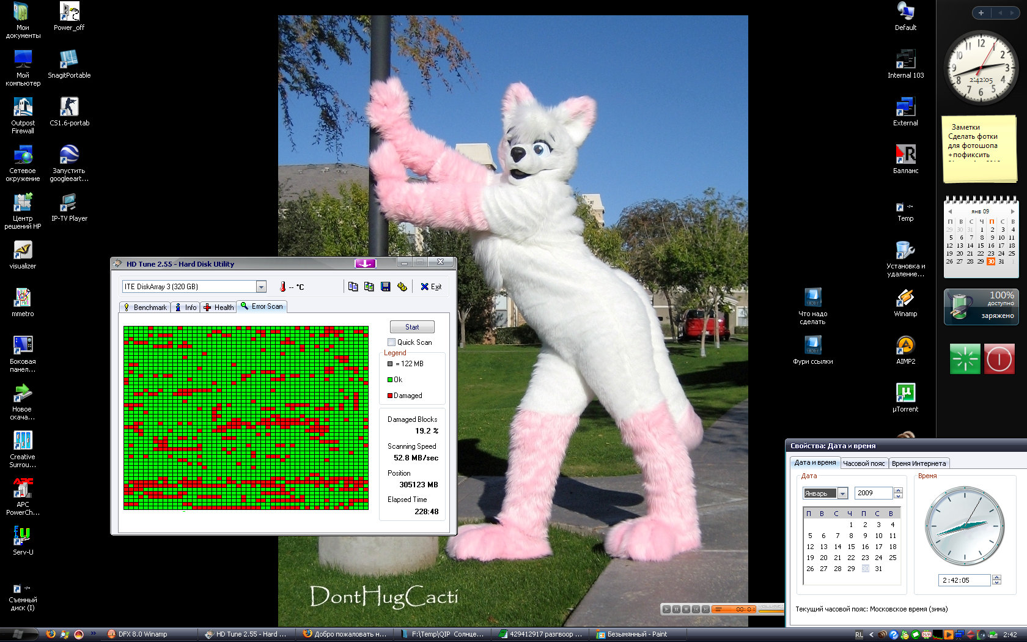Decrease the year with the down spinner arrow
The width and height of the screenshot is (1027, 642).
click(898, 496)
